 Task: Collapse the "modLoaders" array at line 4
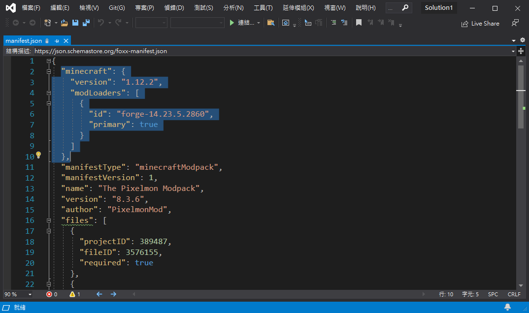(49, 93)
